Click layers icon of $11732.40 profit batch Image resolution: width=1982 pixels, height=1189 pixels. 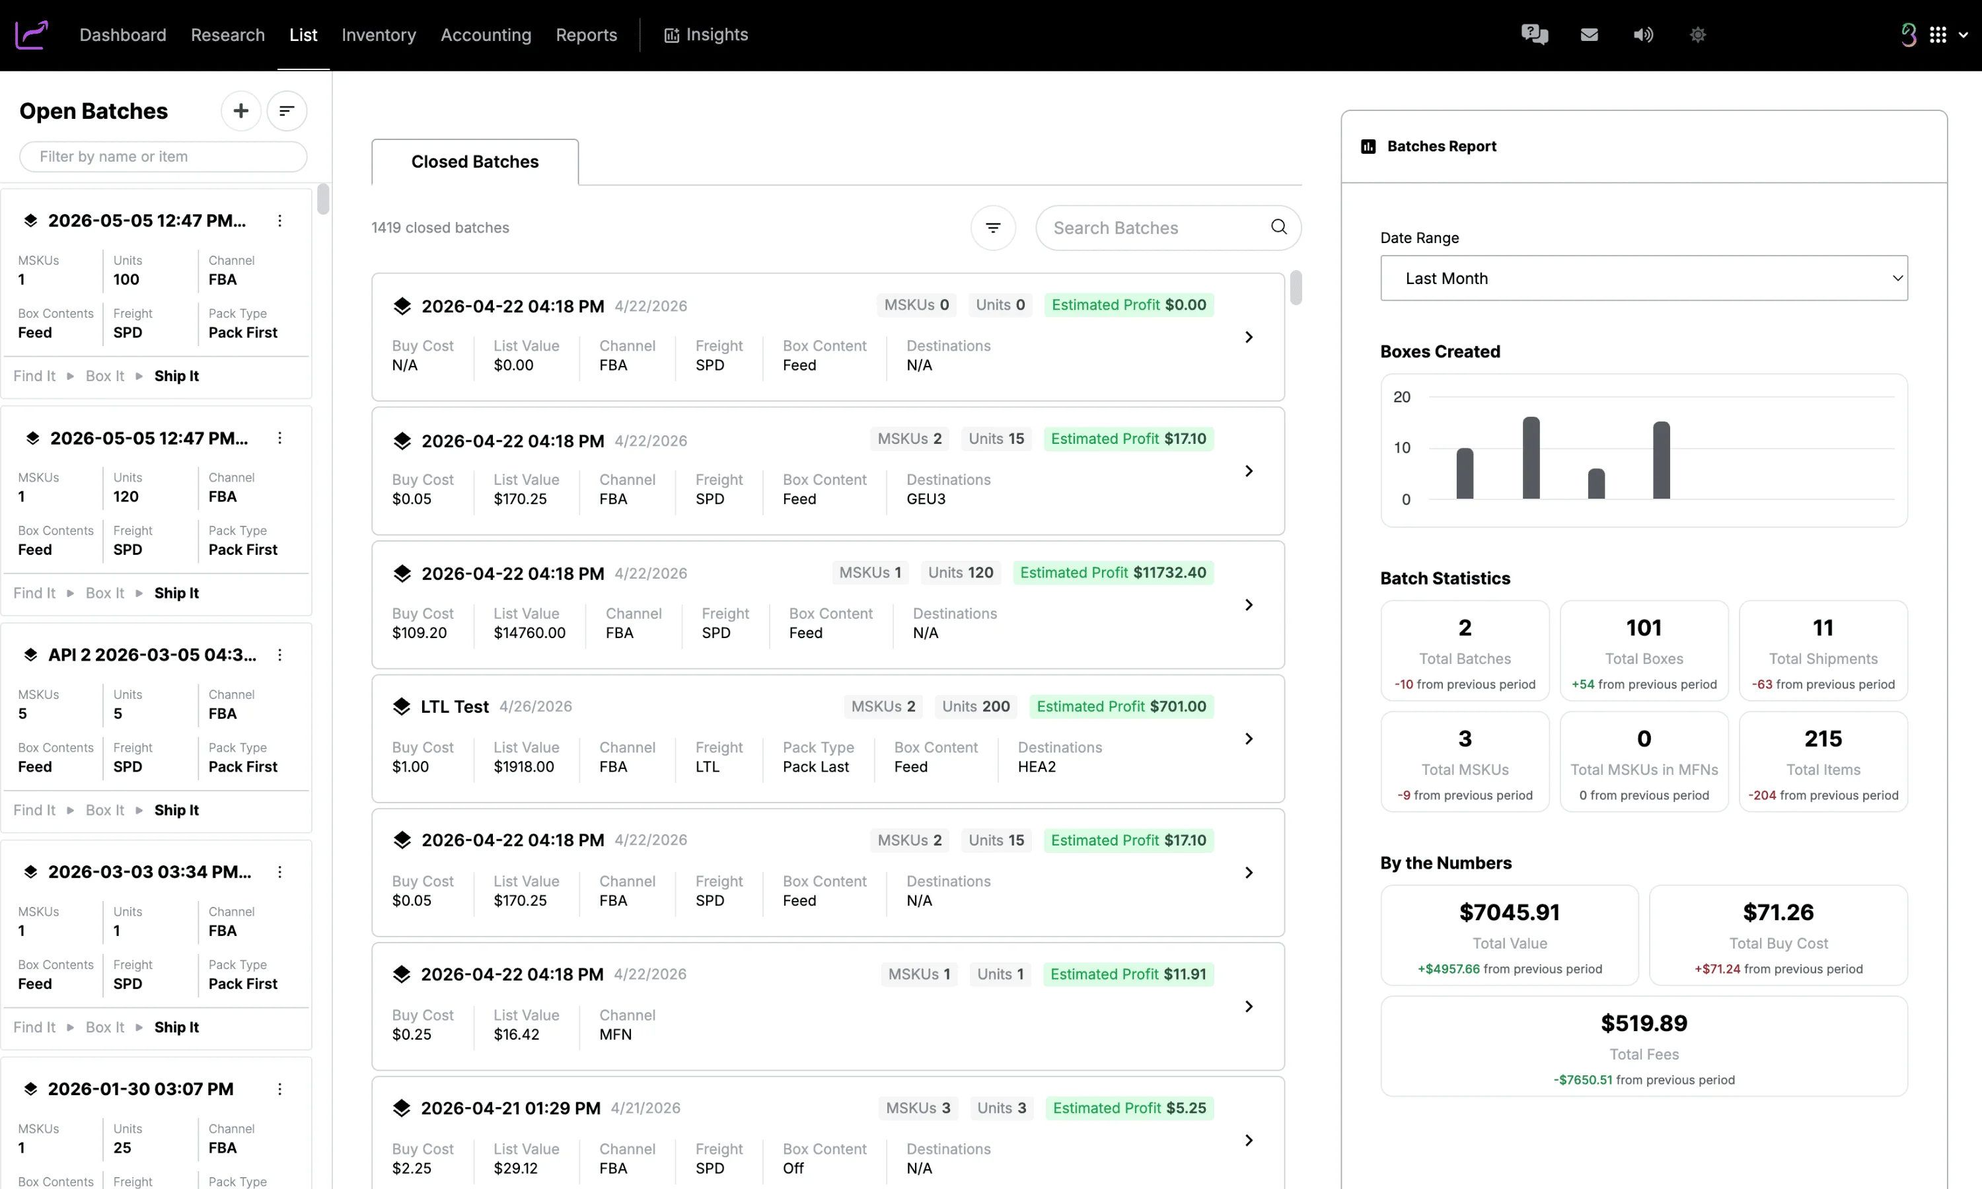(x=402, y=573)
